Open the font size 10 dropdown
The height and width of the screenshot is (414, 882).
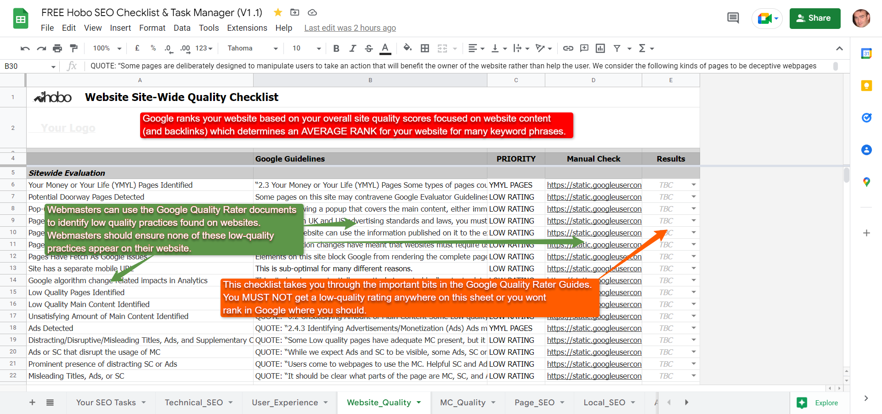click(x=306, y=48)
